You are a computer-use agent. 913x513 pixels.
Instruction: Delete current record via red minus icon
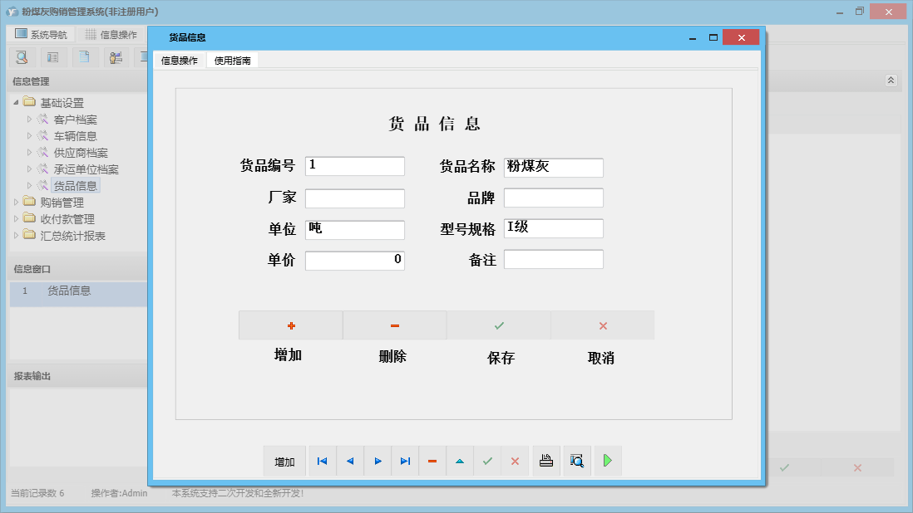click(432, 461)
